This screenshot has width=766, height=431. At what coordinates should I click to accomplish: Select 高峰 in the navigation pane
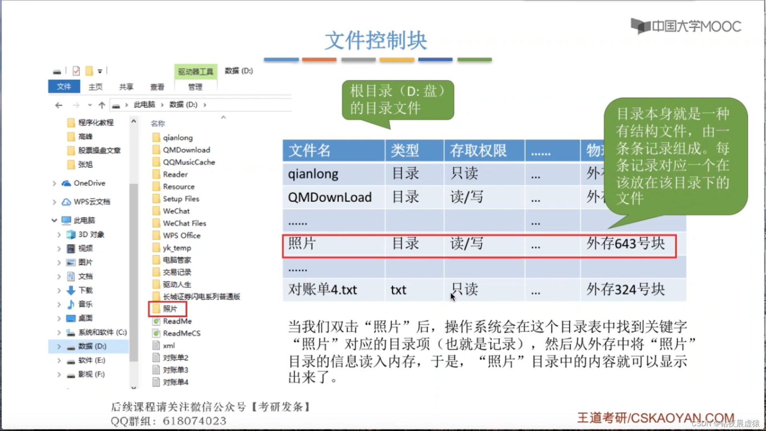click(x=80, y=136)
